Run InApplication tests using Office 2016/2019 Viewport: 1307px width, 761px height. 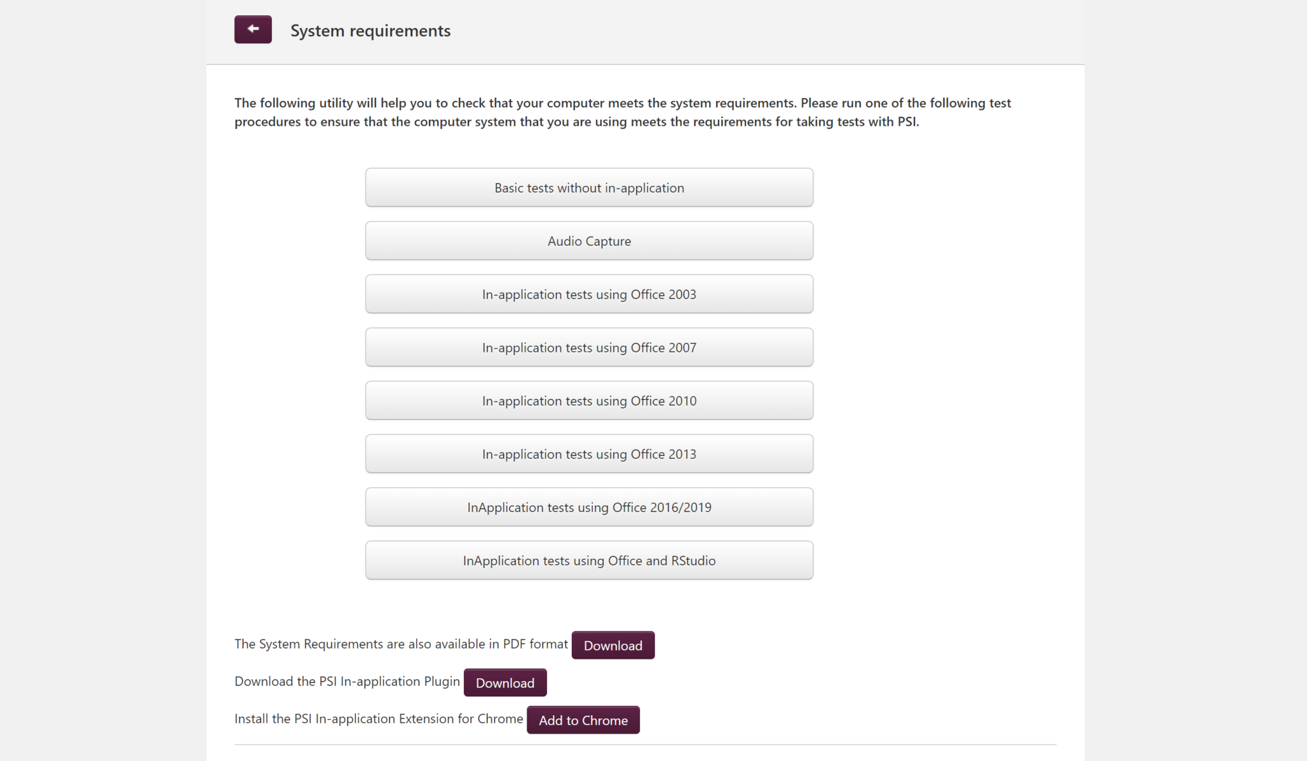pos(589,508)
